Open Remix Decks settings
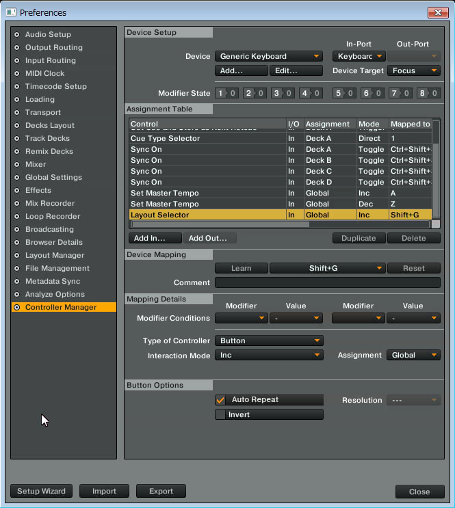455x508 pixels. 49,151
